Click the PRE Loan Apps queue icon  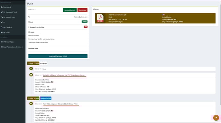tap(2, 42)
